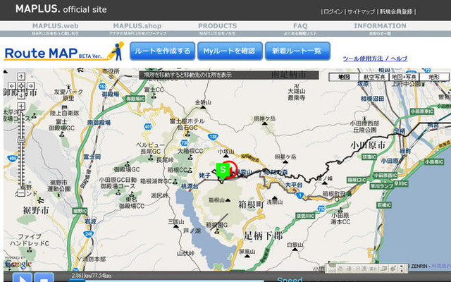Click the zoom slider handle
The height and width of the screenshot is (282, 451).
[21, 140]
